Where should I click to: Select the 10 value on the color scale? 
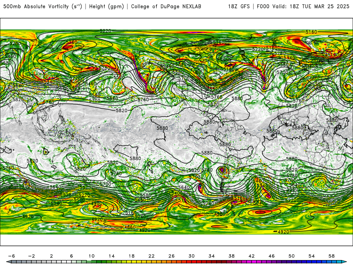tap(91, 256)
